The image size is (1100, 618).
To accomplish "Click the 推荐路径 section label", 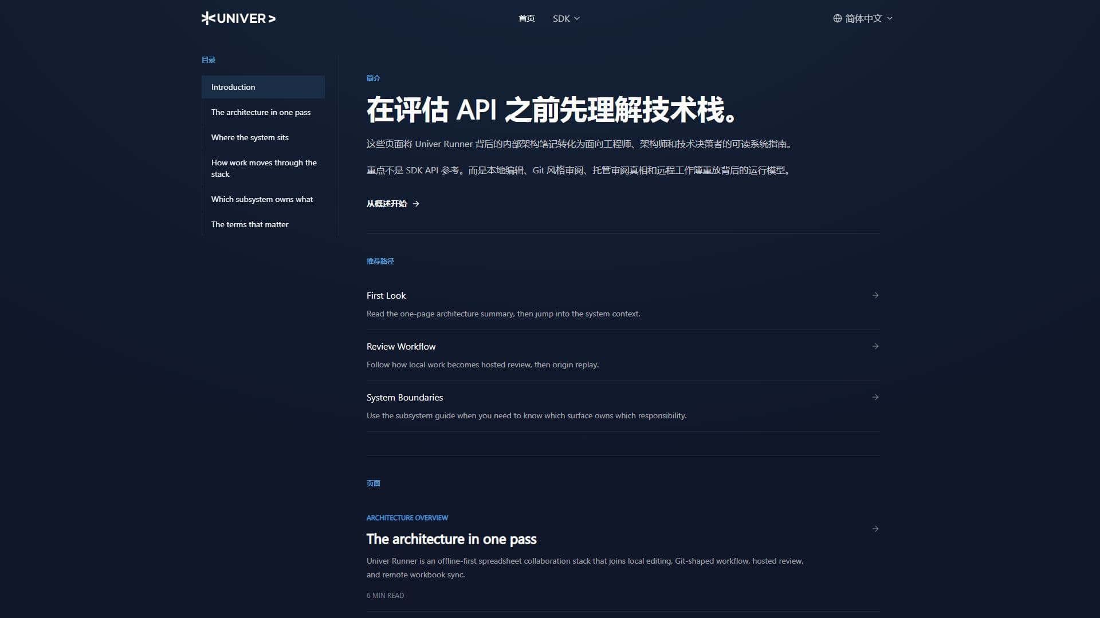I will (x=380, y=261).
